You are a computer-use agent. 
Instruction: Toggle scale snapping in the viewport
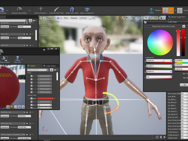pyautogui.click(x=151, y=18)
